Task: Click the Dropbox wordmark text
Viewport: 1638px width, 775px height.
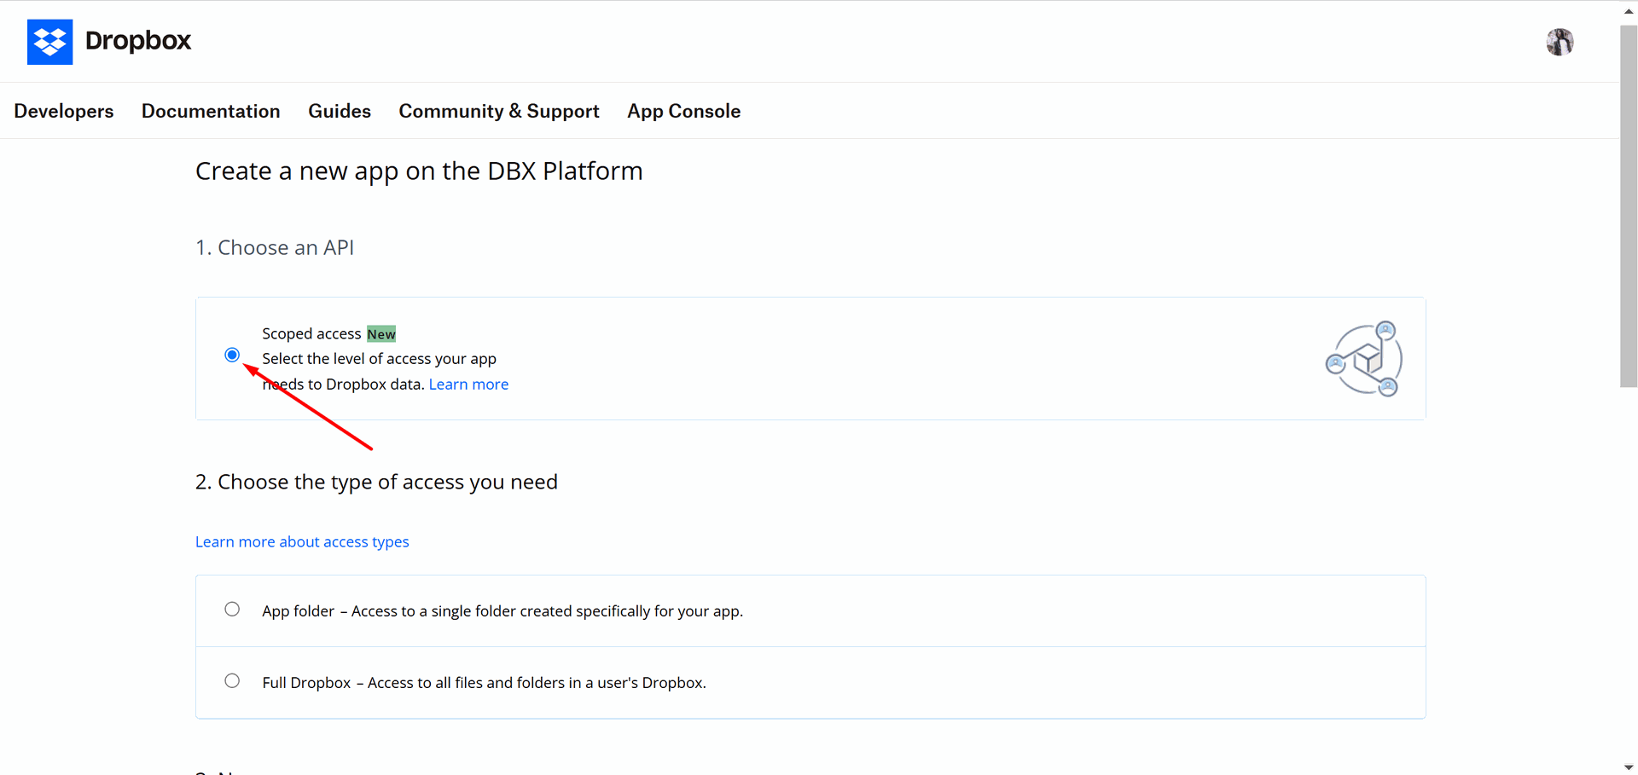Action: 138,41
